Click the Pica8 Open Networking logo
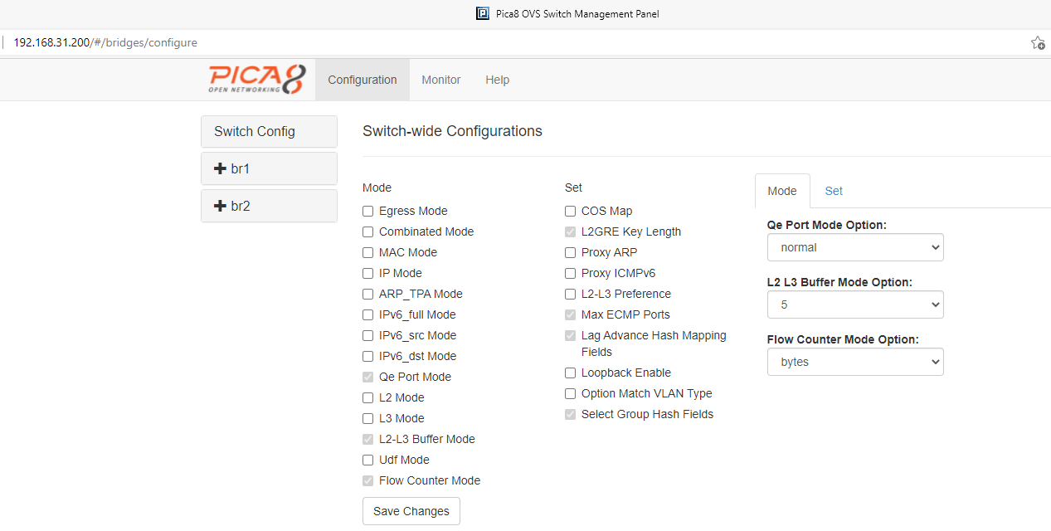1051x531 pixels. (x=257, y=80)
